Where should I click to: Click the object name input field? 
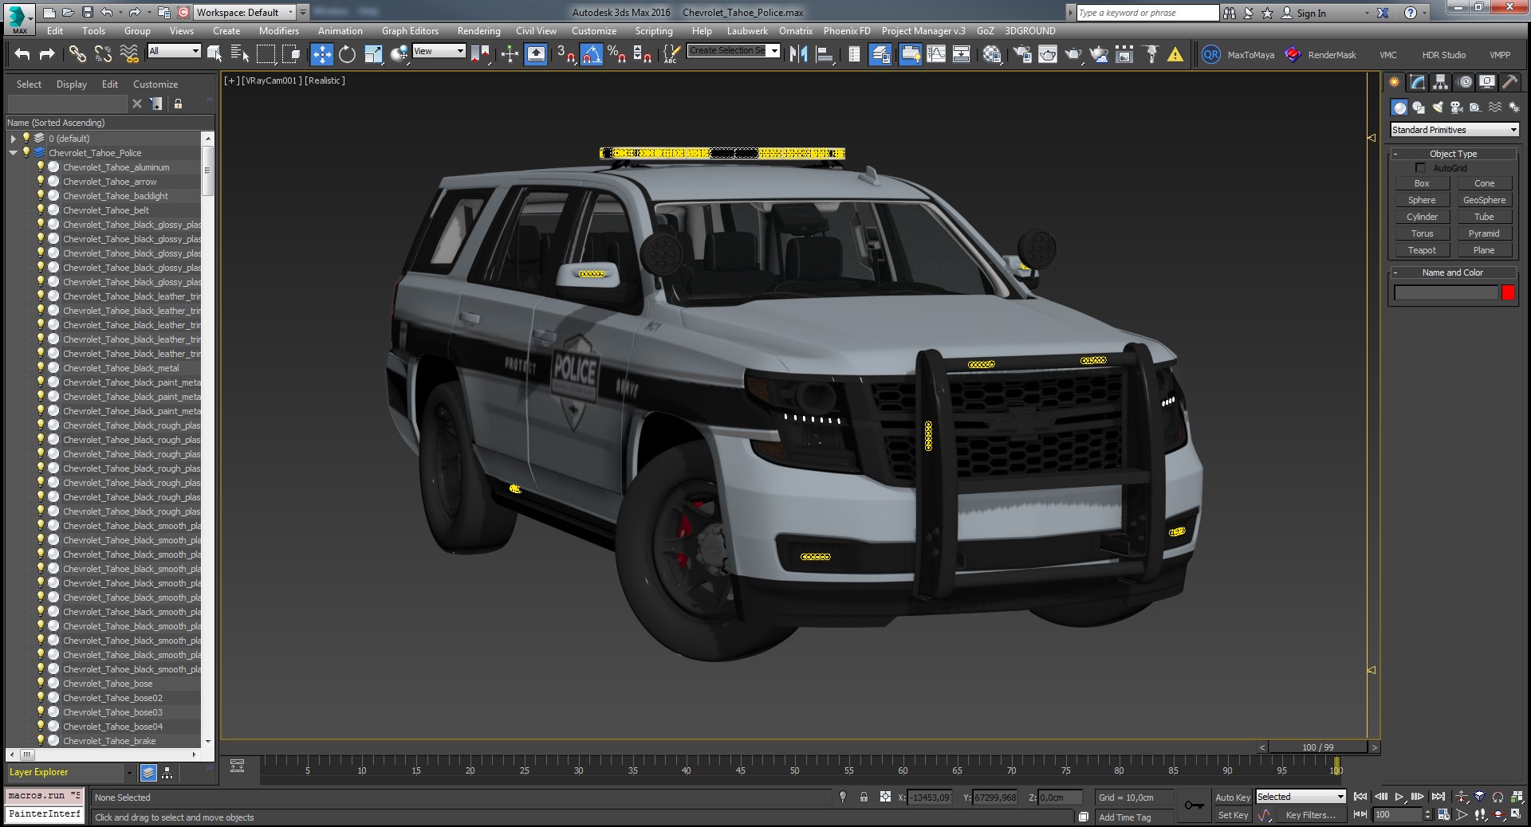click(1446, 293)
